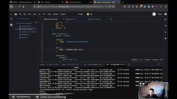Click cursor position 21:21 in status bar
Screen dimensions: 177x99
[141, 60]
